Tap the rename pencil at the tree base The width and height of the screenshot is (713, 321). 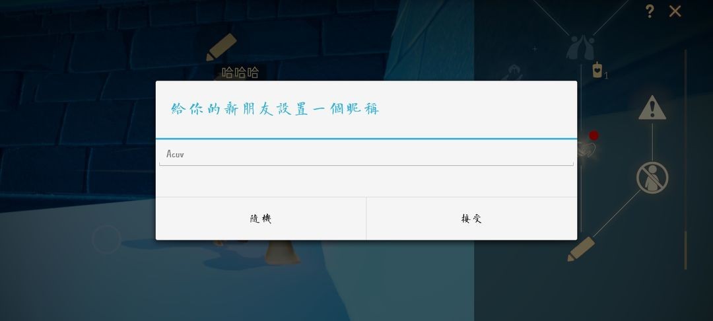pos(581,249)
